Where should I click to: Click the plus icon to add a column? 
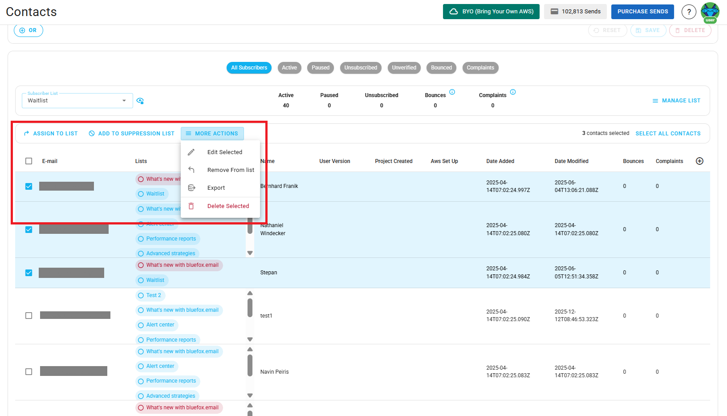[699, 161]
